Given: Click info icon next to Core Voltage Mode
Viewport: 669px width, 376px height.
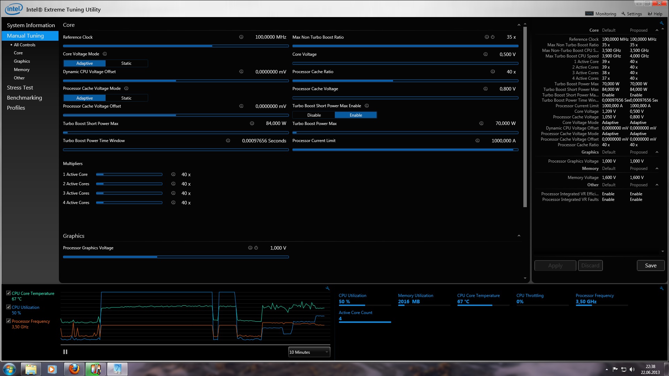Looking at the screenshot, I should pyautogui.click(x=105, y=54).
